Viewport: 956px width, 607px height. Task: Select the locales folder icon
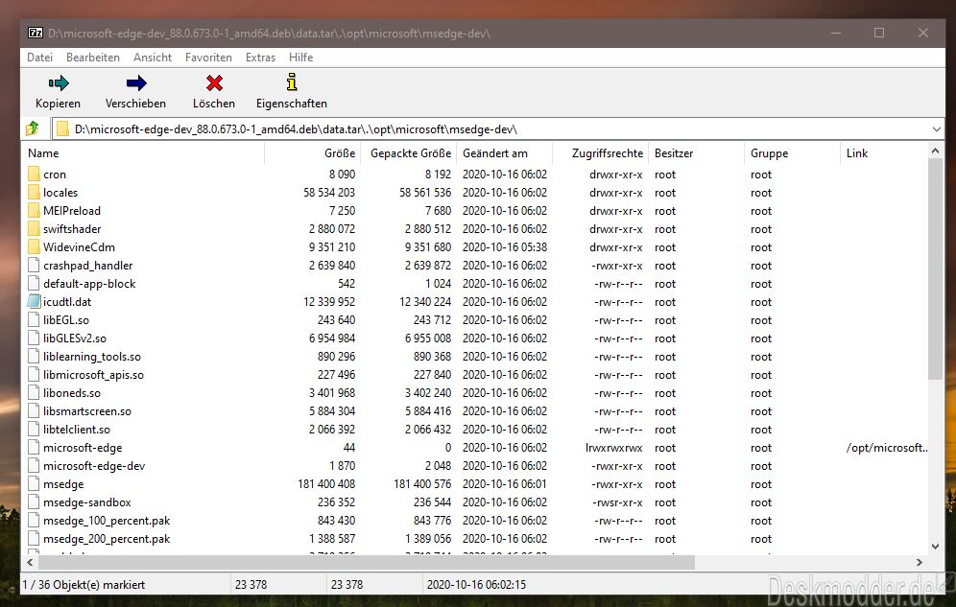34,193
